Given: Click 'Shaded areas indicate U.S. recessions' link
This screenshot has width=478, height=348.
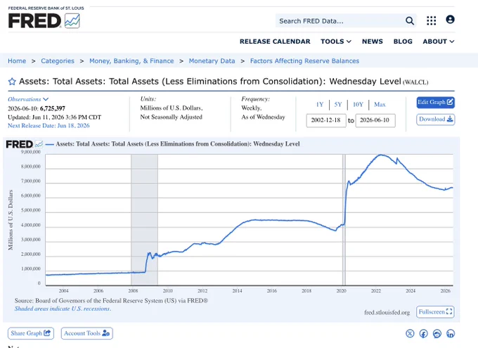Looking at the screenshot, I should click(63, 309).
